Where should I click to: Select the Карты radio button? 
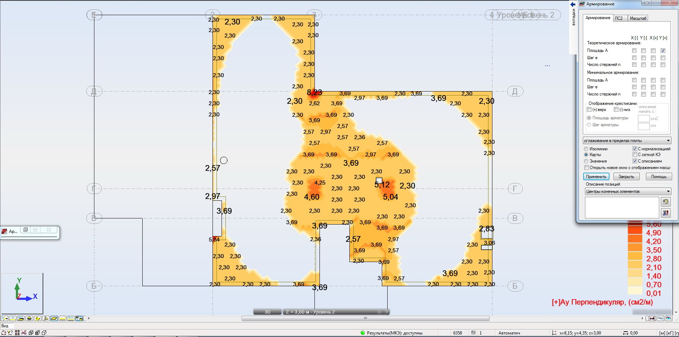[586, 155]
